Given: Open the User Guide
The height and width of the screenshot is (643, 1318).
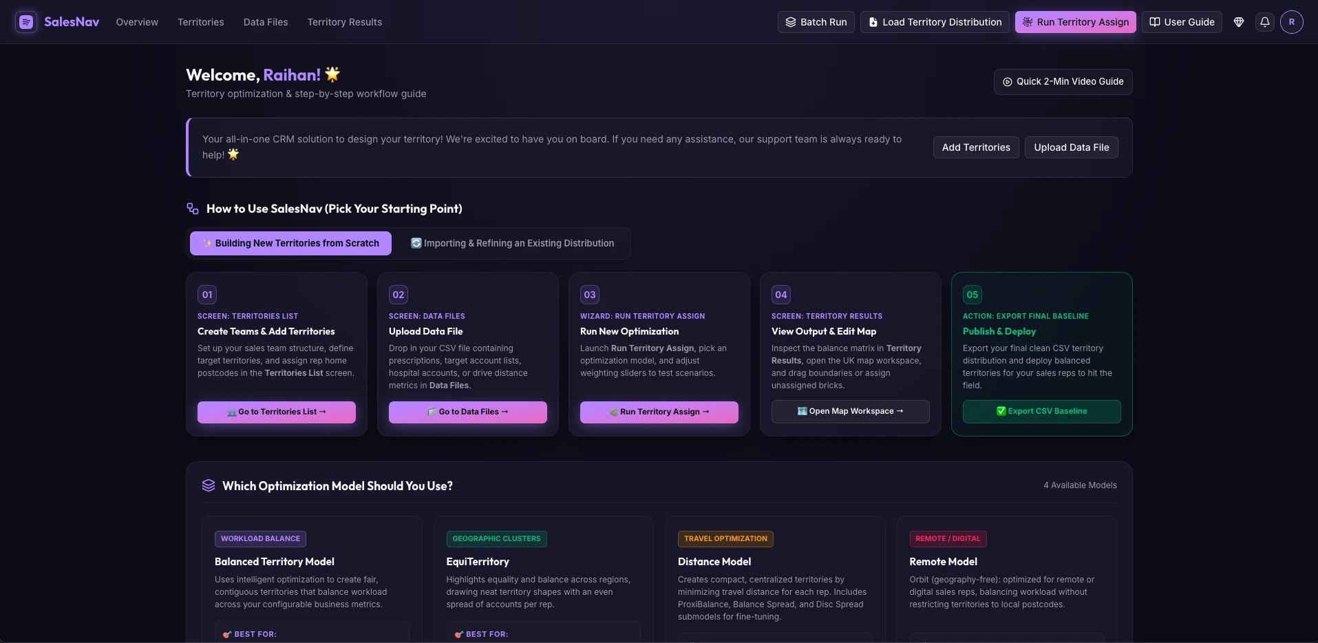Looking at the screenshot, I should 1182,22.
